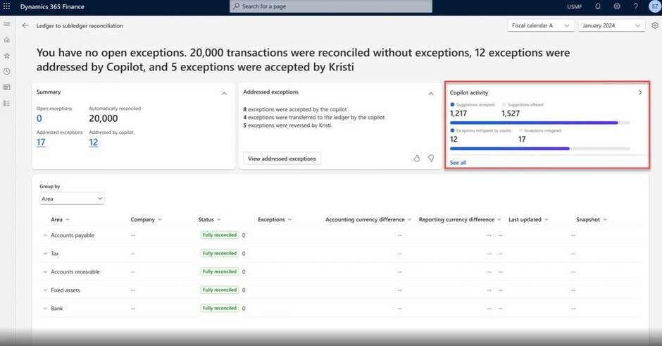
Task: Click the back arrow beside page title
Action: (x=25, y=26)
